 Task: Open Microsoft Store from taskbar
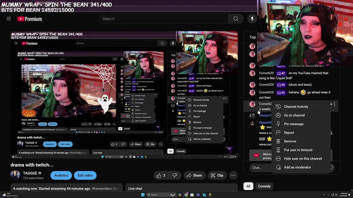(192, 195)
